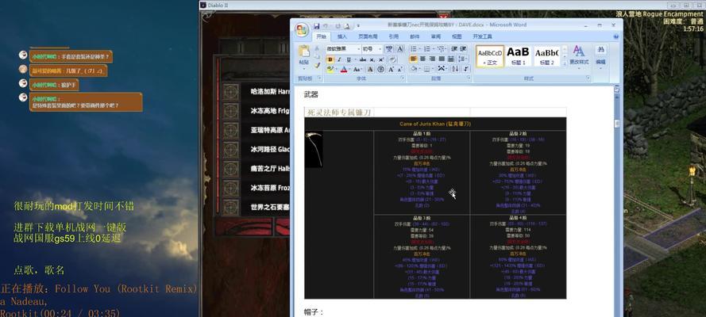The height and width of the screenshot is (317, 706).
Task: Justify paragraph text
Action: [442, 59]
